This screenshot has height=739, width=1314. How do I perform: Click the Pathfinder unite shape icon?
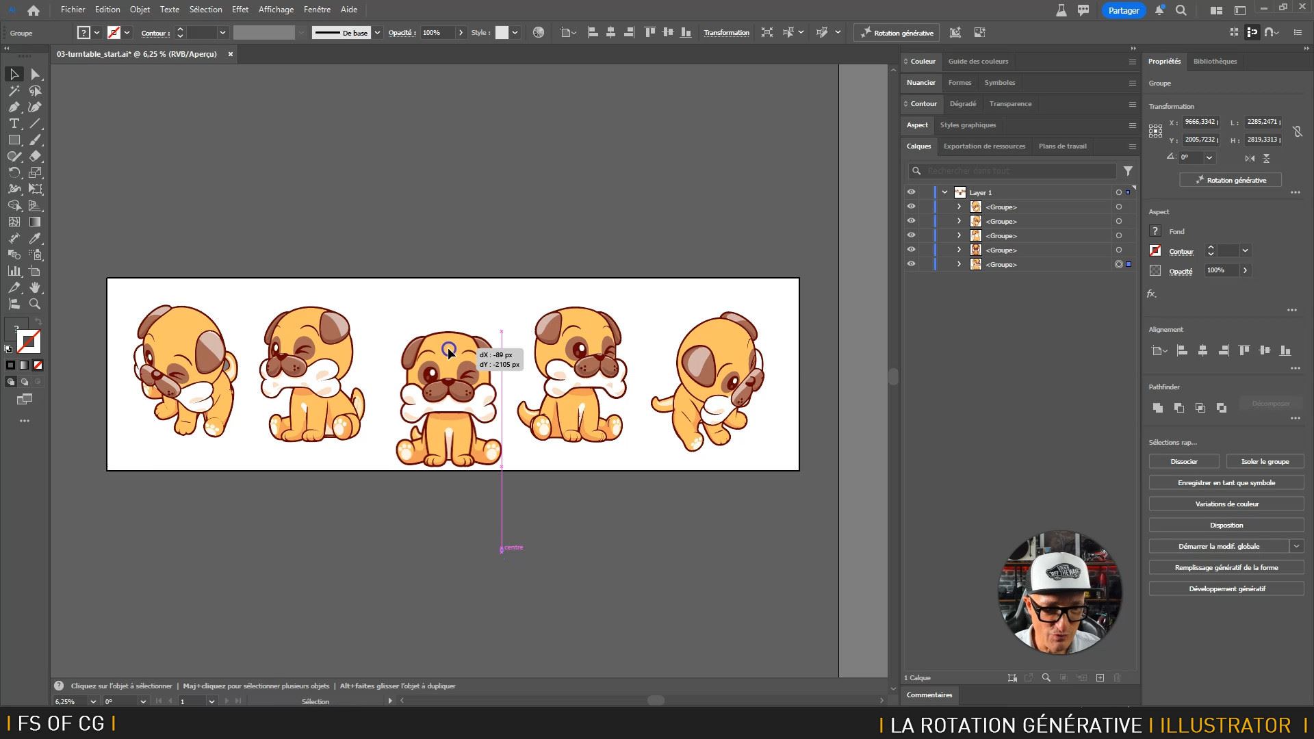[1158, 408]
